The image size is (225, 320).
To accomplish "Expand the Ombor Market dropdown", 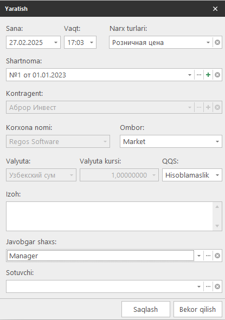I will click(x=217, y=141).
